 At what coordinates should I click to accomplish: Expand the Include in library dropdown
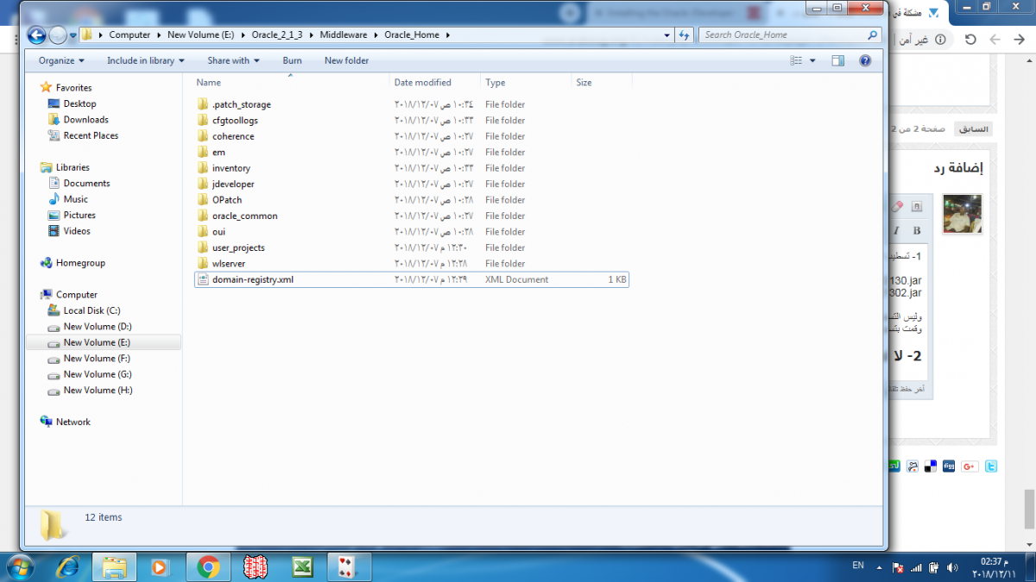[x=145, y=60]
